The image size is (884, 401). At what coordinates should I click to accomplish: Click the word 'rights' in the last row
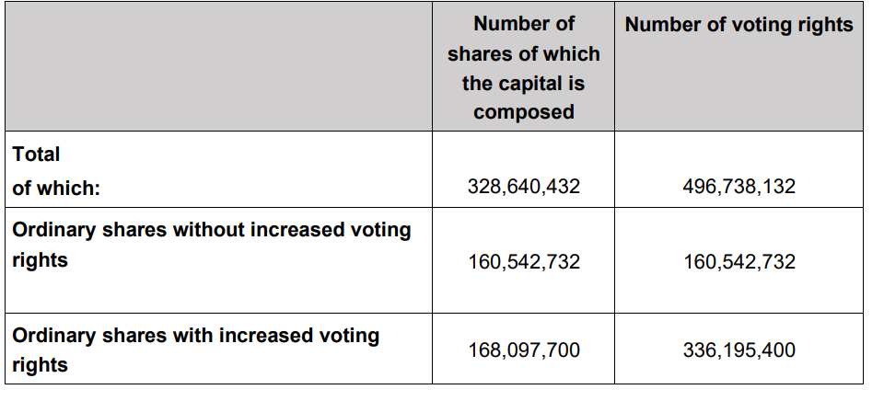40,365
